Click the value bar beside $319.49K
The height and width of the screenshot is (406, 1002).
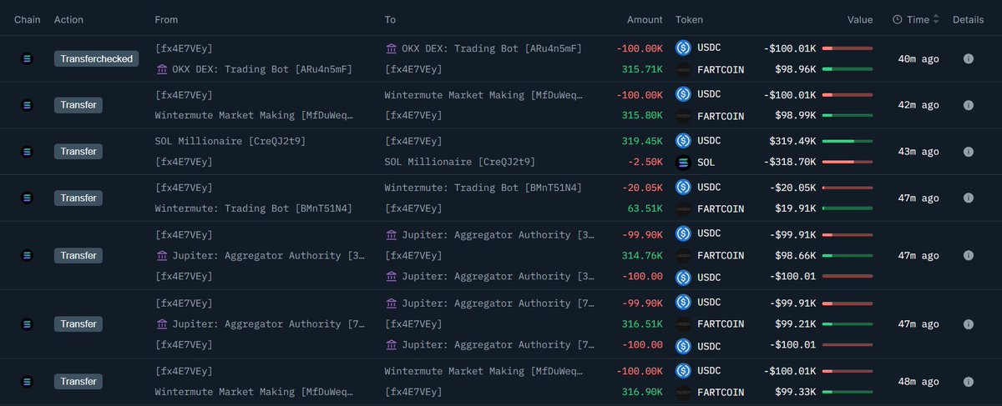848,141
